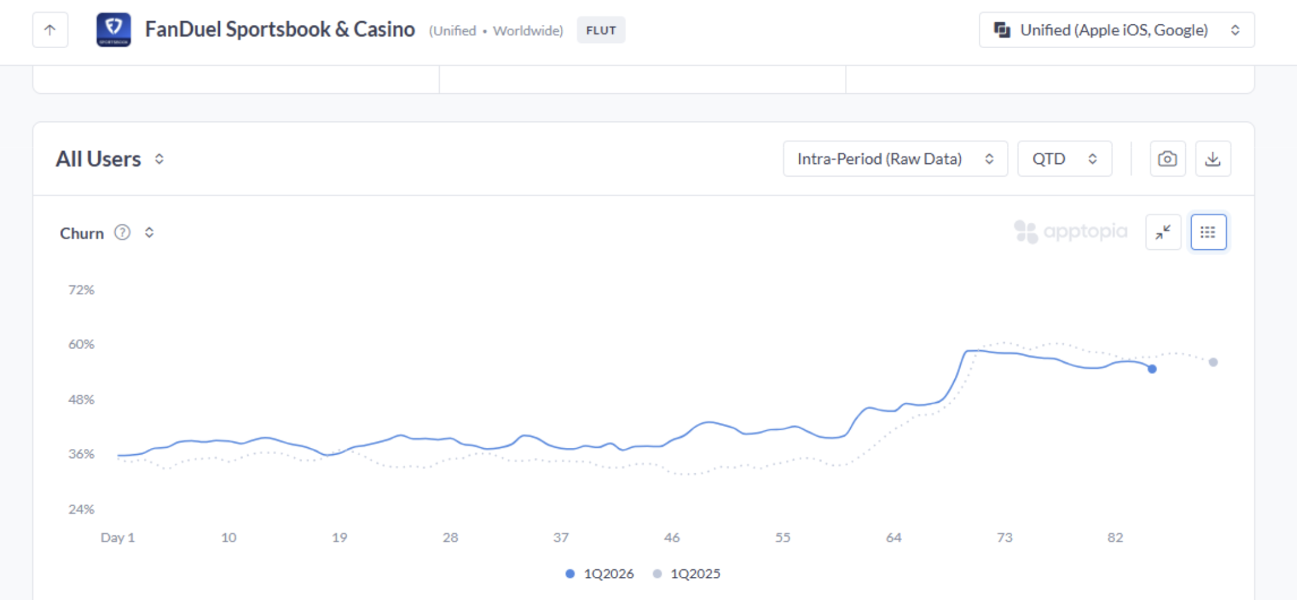The width and height of the screenshot is (1299, 600).
Task: Toggle the 1Q2026 legend series
Action: point(599,574)
